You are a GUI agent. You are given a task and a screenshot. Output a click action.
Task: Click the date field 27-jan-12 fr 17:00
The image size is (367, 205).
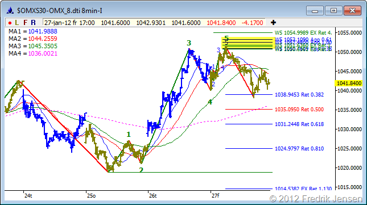69,23
